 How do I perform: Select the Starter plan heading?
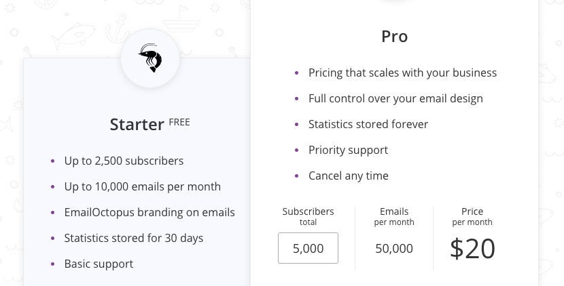[x=137, y=125]
